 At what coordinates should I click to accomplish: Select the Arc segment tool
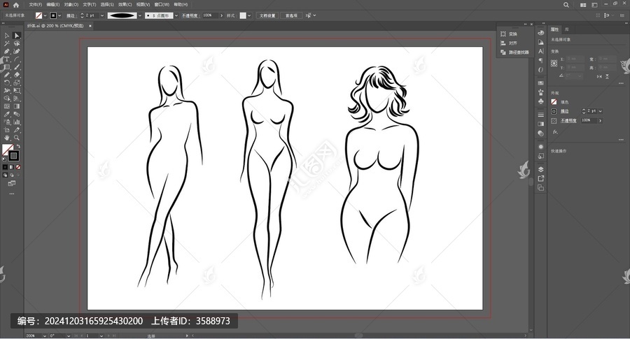click(x=17, y=59)
